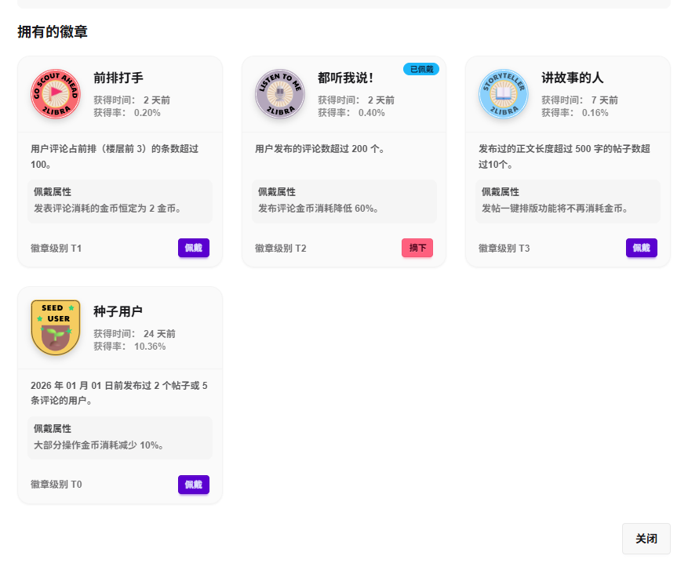This screenshot has height=563, width=688.
Task: Take off the 都听我说 badge via 摘下
Action: click(417, 248)
